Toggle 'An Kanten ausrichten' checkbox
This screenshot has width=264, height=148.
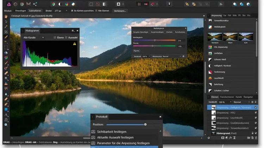[x=72, y=11]
